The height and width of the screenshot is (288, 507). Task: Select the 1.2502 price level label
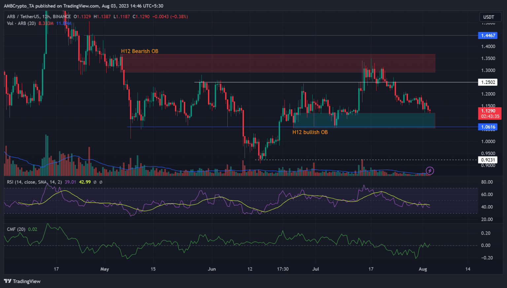pyautogui.click(x=488, y=82)
